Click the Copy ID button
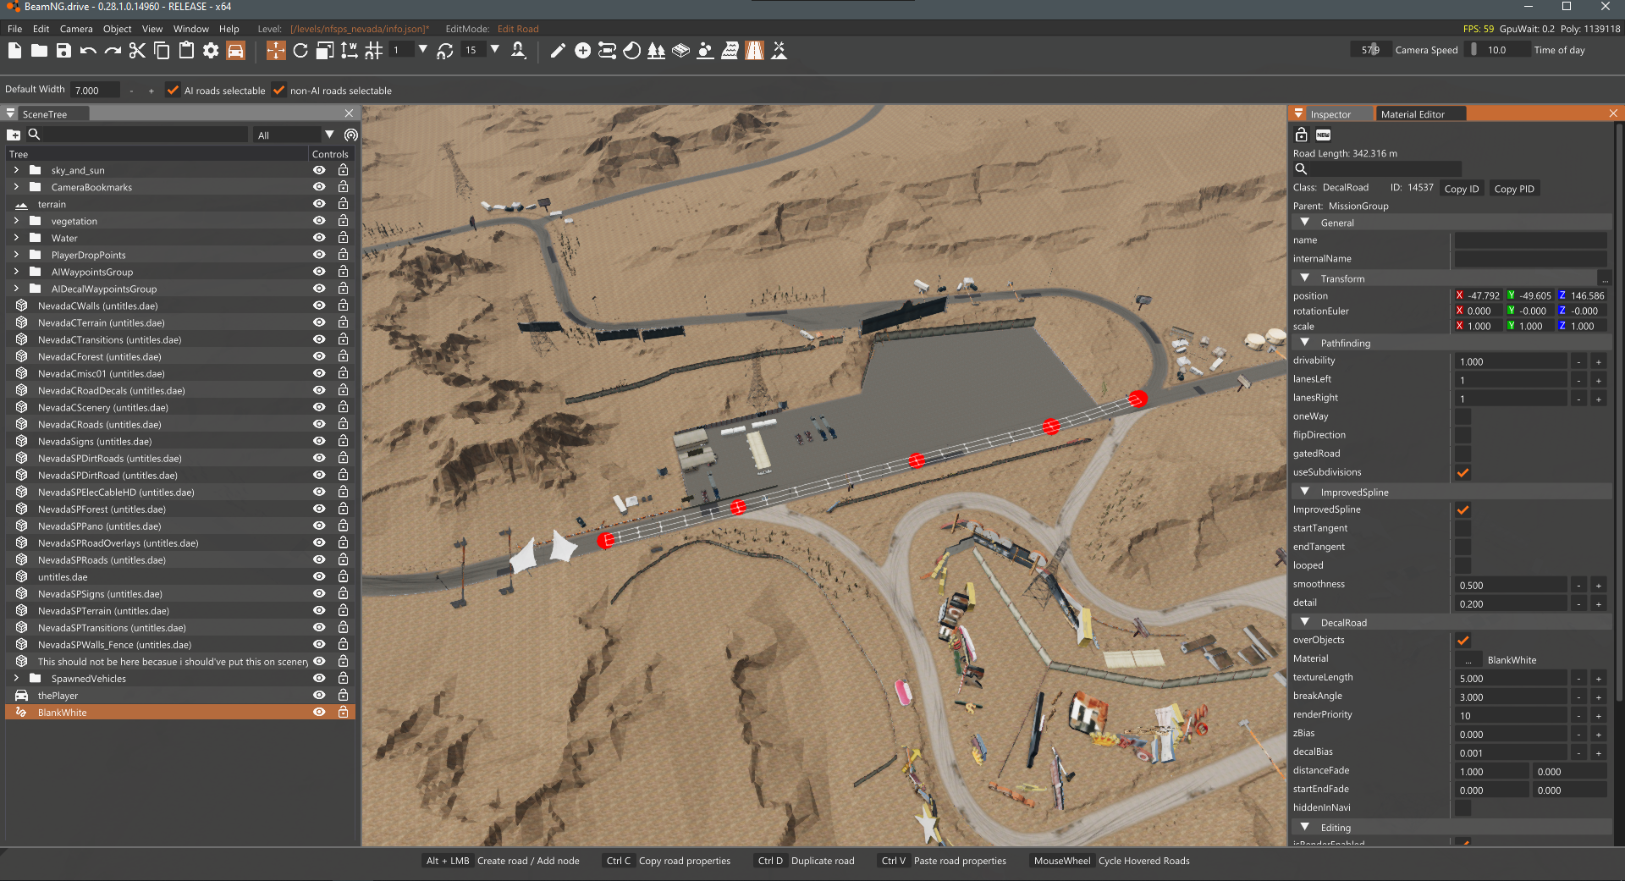Screen dimensions: 1625x881 tap(1462, 189)
